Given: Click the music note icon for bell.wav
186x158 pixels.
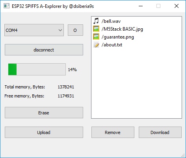Looking at the screenshot, I should [96, 21].
